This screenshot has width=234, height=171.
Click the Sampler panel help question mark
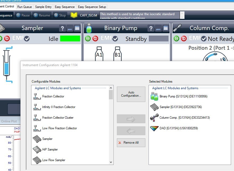click(62, 28)
